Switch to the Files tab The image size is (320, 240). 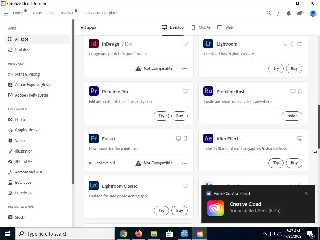(50, 13)
